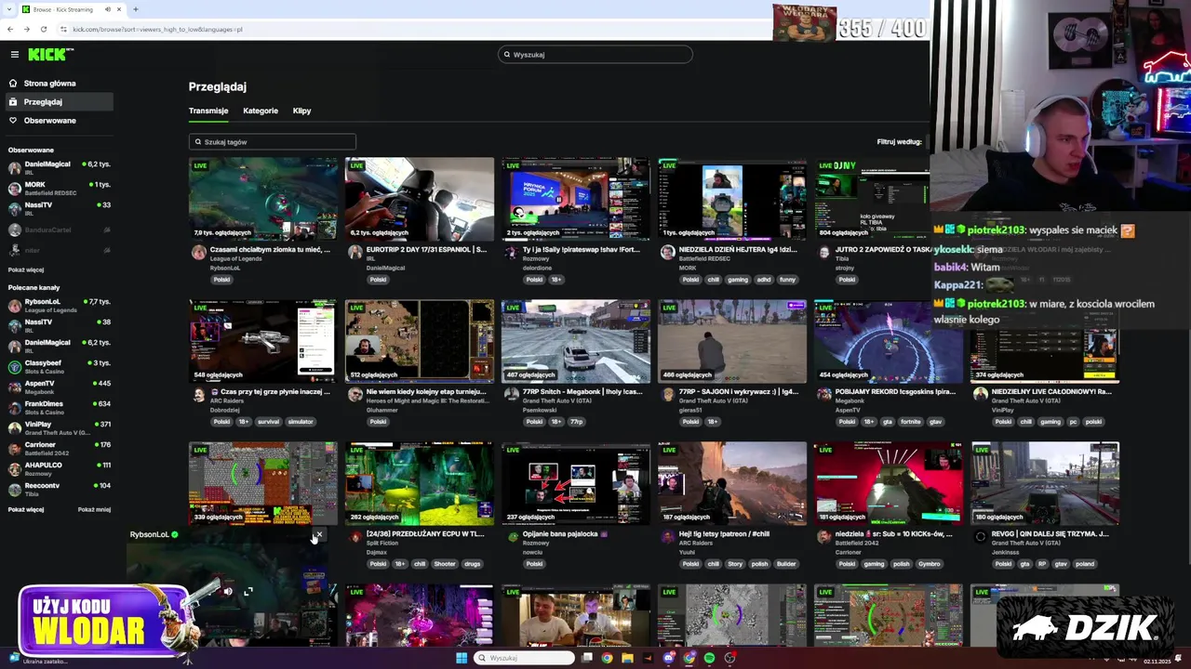Open Discord from the taskbar
Viewport: 1191px width, 669px height.
click(x=668, y=658)
